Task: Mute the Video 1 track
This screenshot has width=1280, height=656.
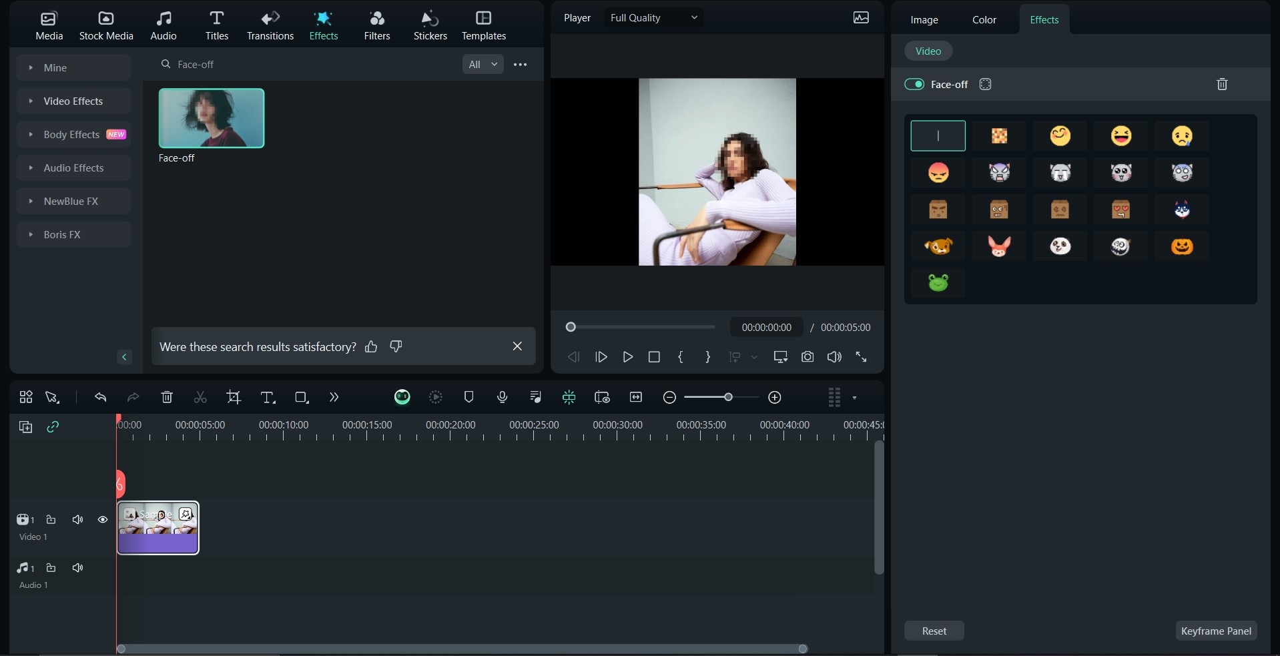Action: click(77, 519)
